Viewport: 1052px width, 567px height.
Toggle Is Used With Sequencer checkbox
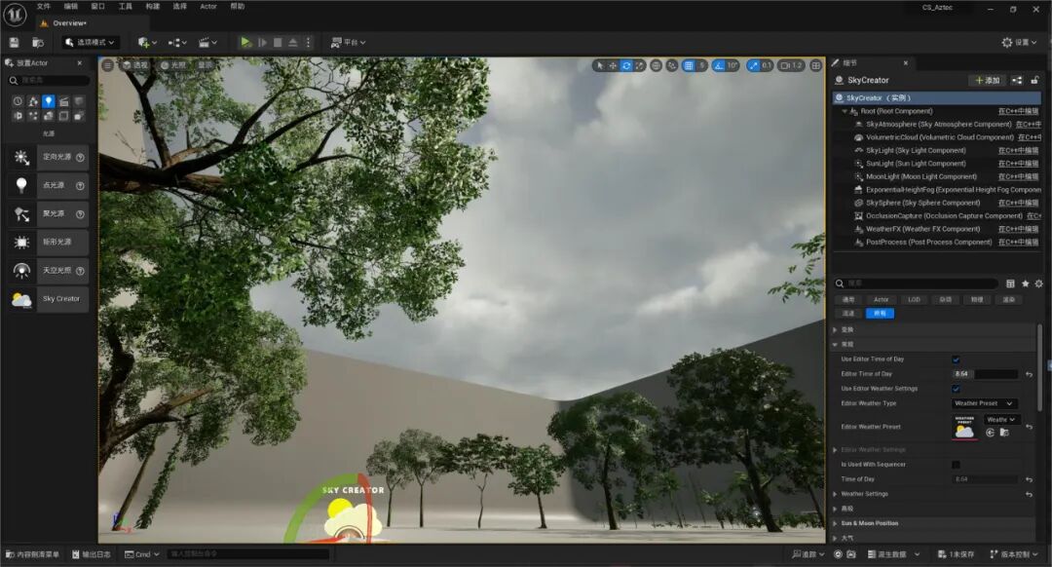(957, 465)
